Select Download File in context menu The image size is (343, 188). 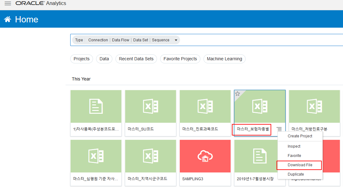coord(300,165)
